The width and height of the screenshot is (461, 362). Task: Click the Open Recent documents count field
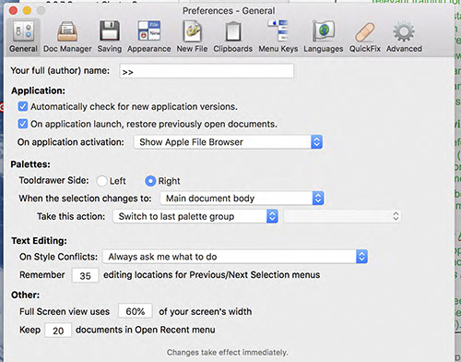(58, 331)
